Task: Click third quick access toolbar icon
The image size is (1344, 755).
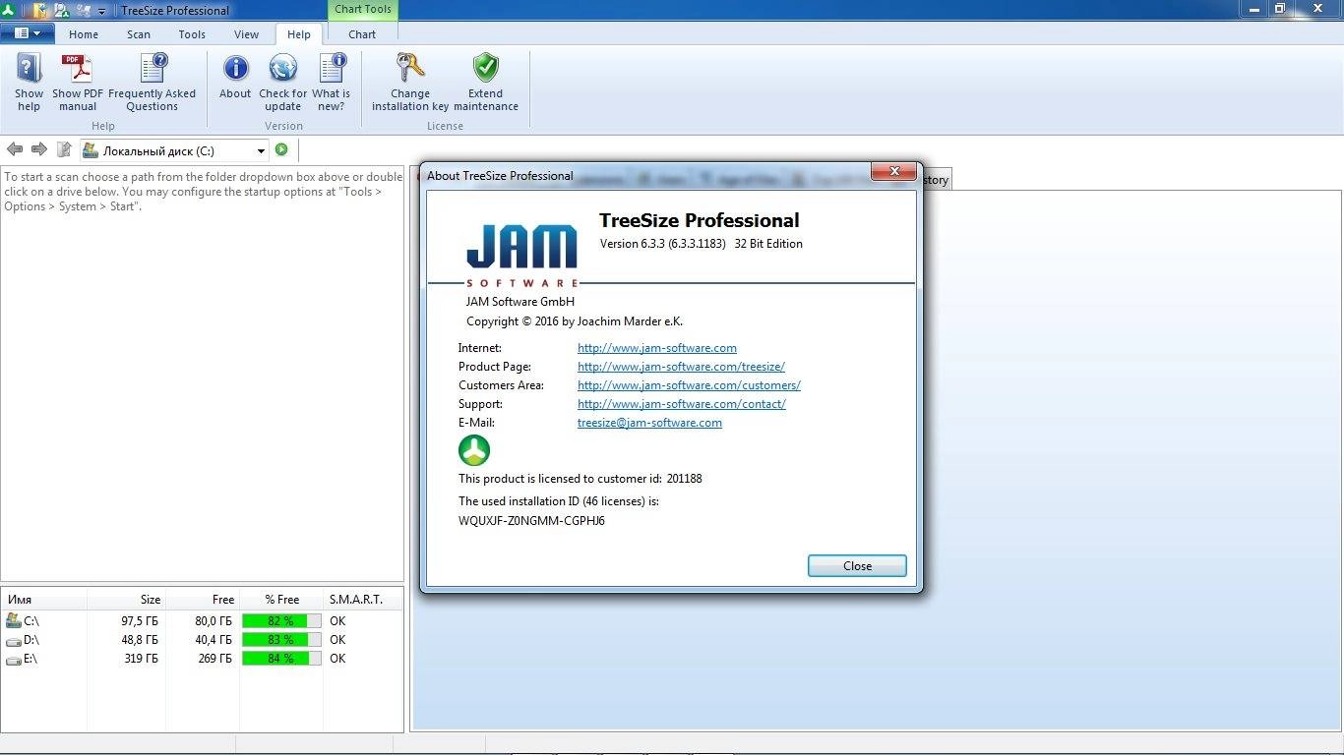Action: click(83, 10)
